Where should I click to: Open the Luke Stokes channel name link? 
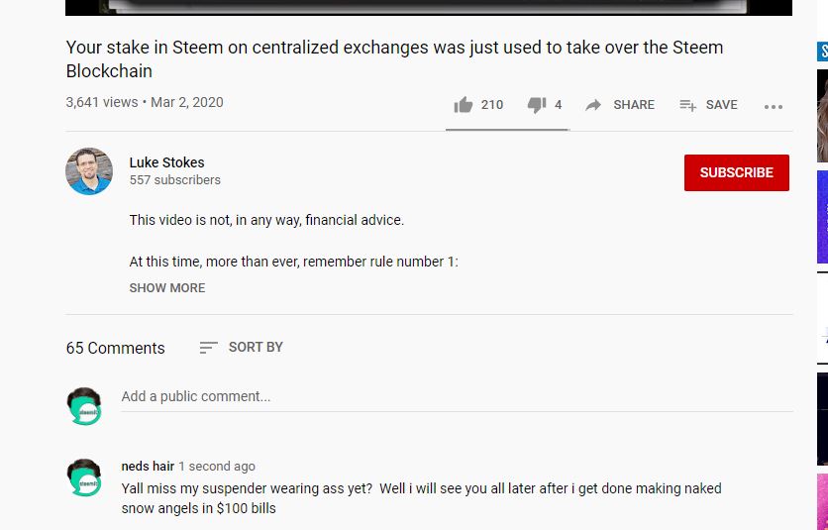[166, 162]
